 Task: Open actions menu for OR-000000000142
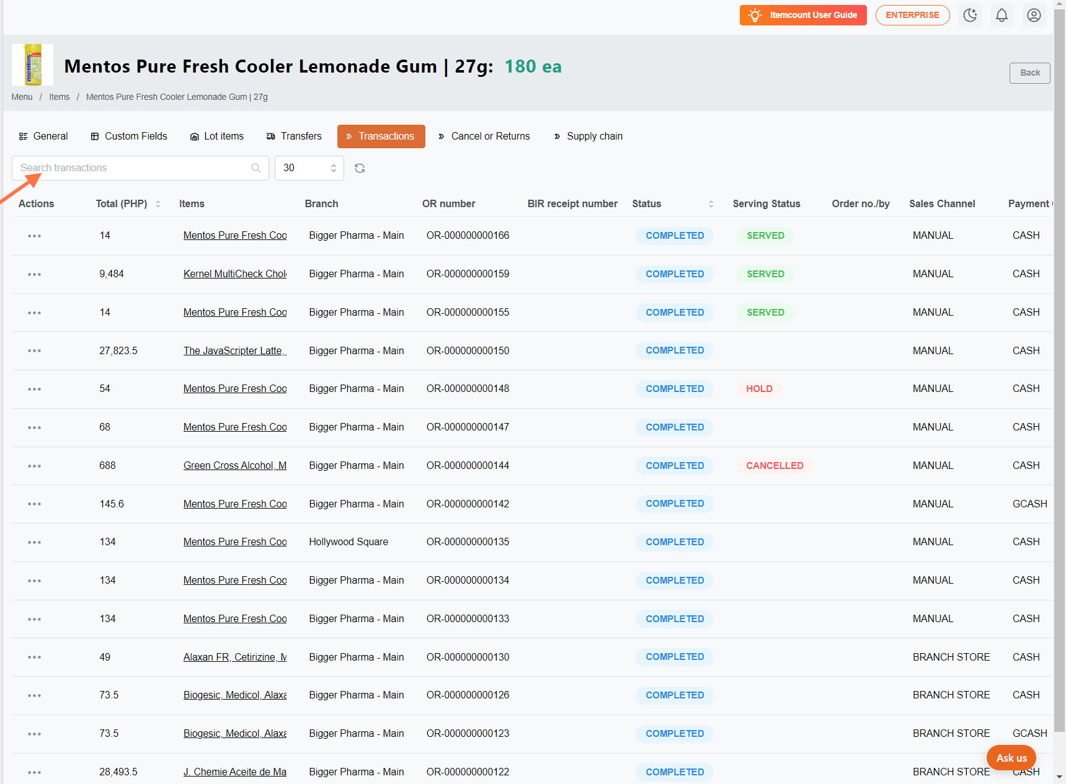[x=34, y=504]
